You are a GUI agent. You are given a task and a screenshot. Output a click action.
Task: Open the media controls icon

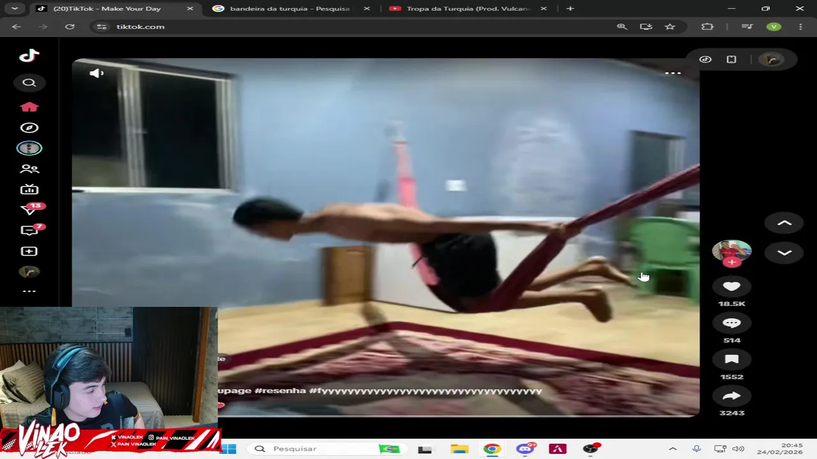pyautogui.click(x=747, y=27)
